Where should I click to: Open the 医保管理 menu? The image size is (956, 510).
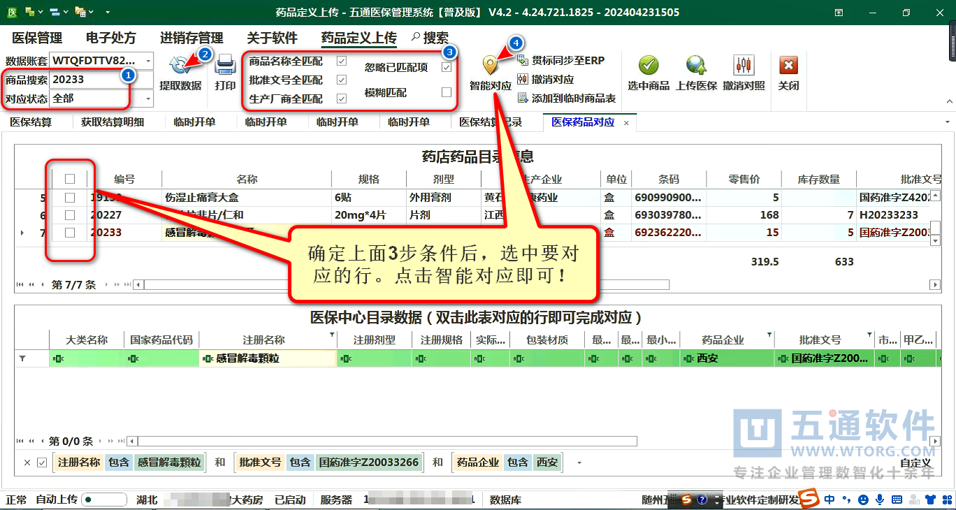pyautogui.click(x=37, y=38)
